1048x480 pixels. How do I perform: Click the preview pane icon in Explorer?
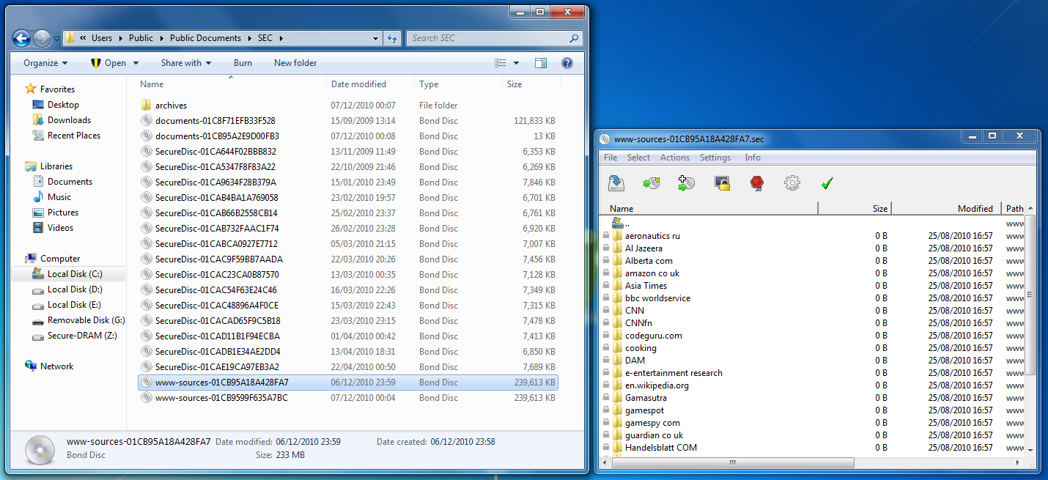[x=541, y=63]
